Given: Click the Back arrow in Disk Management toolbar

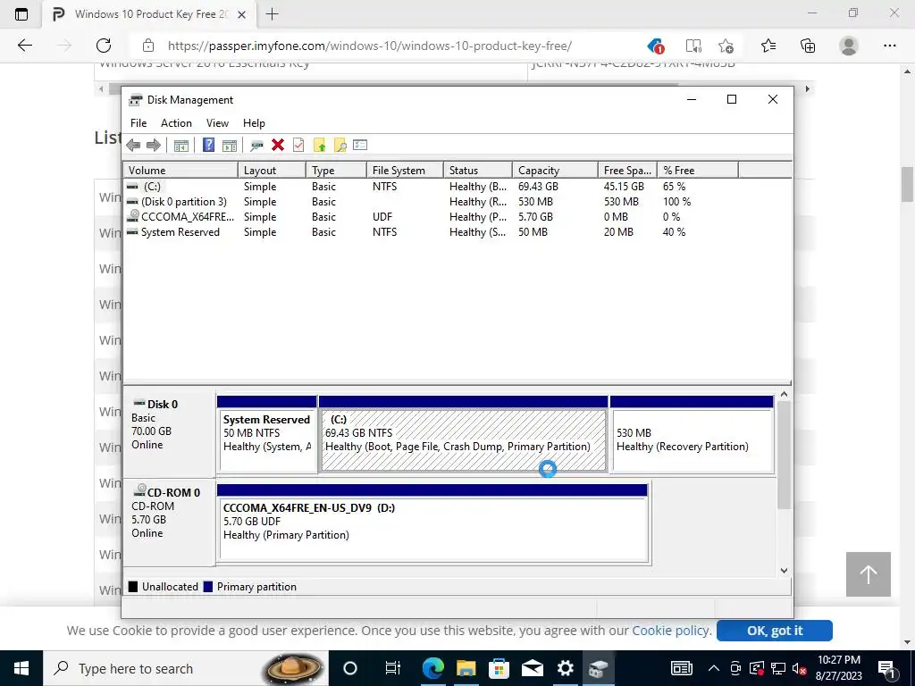Looking at the screenshot, I should click(133, 146).
